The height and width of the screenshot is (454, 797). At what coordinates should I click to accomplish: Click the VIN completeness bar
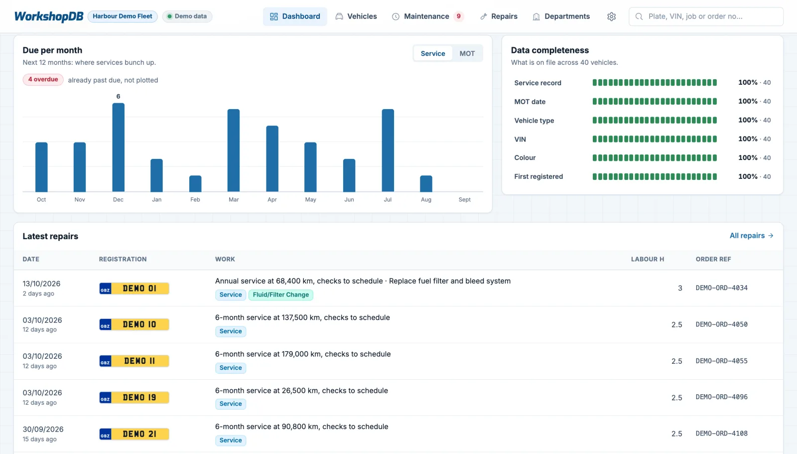pyautogui.click(x=655, y=139)
